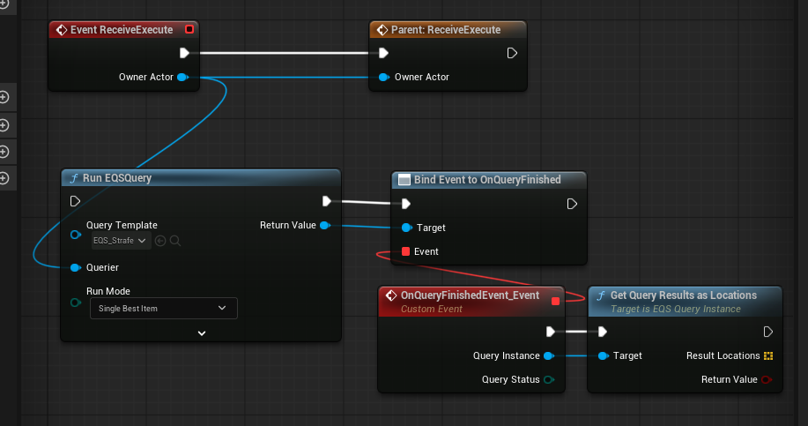Screen dimensions: 808x426
Task: Click Return Value pin on Get Query Results
Action: coord(767,379)
